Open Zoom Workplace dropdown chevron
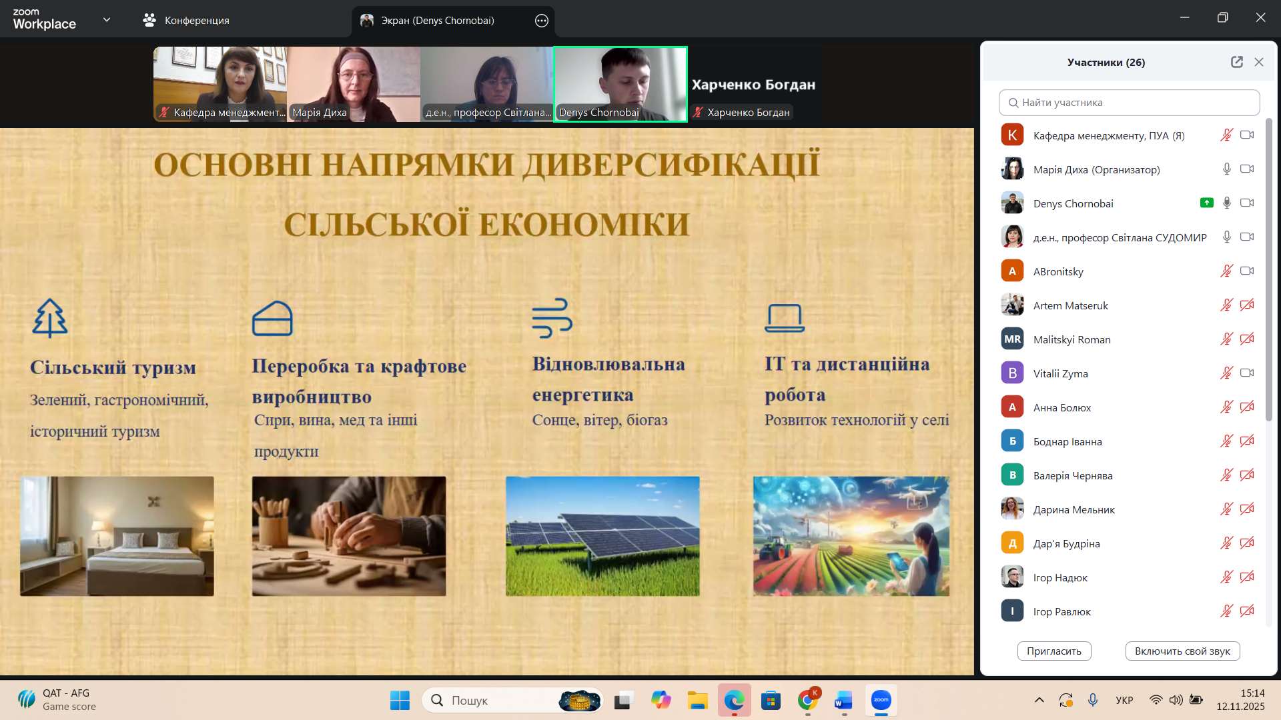Viewport: 1281px width, 720px height. click(x=107, y=20)
